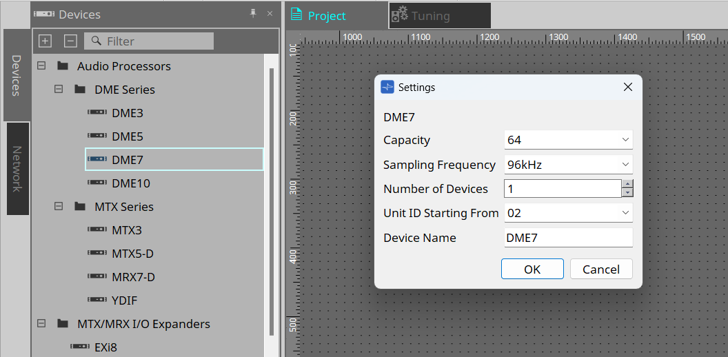Click the DME10 device icon
Screen dimensions: 728x357
pyautogui.click(x=97, y=183)
